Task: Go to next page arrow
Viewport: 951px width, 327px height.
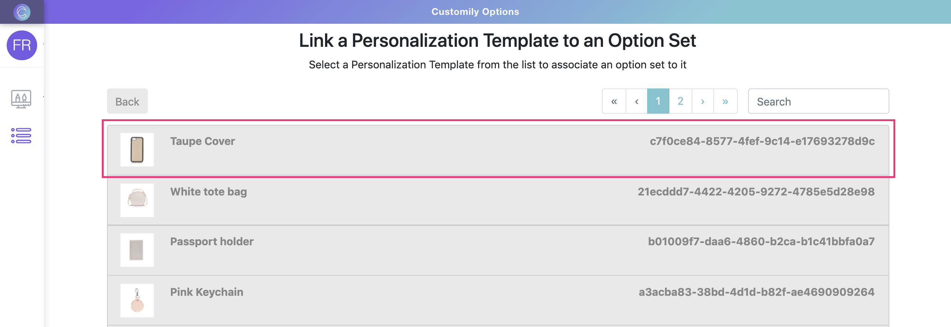Action: click(x=702, y=101)
